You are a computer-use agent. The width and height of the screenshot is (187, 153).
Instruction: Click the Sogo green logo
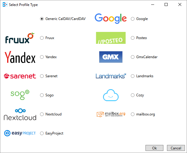tap(20, 95)
